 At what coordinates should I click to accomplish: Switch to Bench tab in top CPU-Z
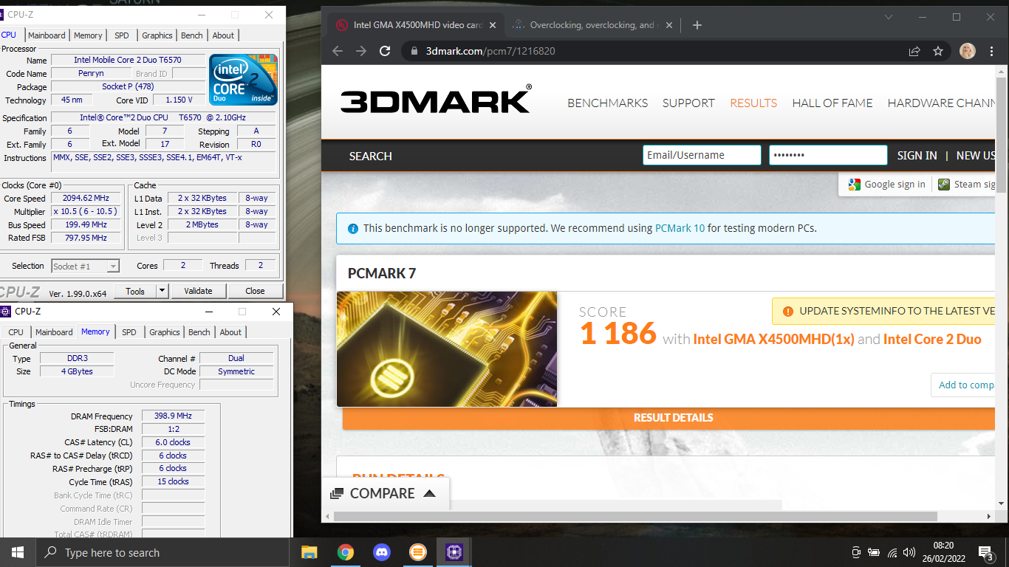[192, 35]
